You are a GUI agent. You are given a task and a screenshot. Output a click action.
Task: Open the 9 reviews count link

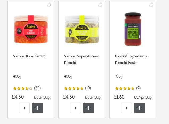pos(138,88)
